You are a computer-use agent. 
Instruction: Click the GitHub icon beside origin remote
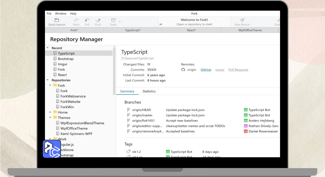183,70
